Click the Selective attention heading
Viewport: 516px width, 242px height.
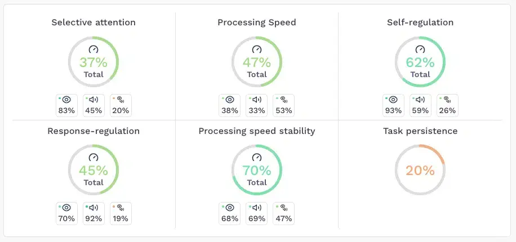click(x=94, y=23)
